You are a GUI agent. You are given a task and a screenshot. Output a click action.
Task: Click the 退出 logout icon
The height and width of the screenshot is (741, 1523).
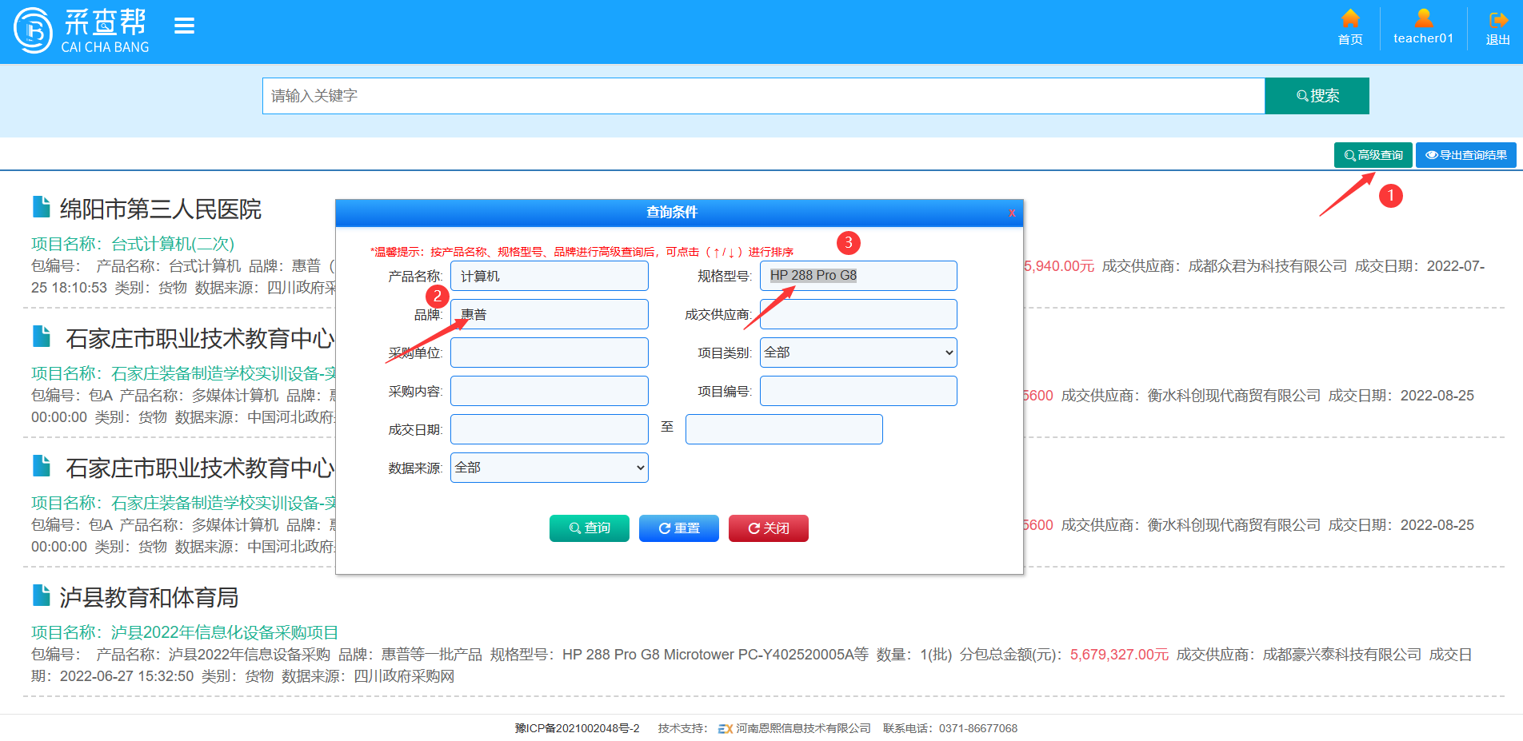click(1497, 29)
